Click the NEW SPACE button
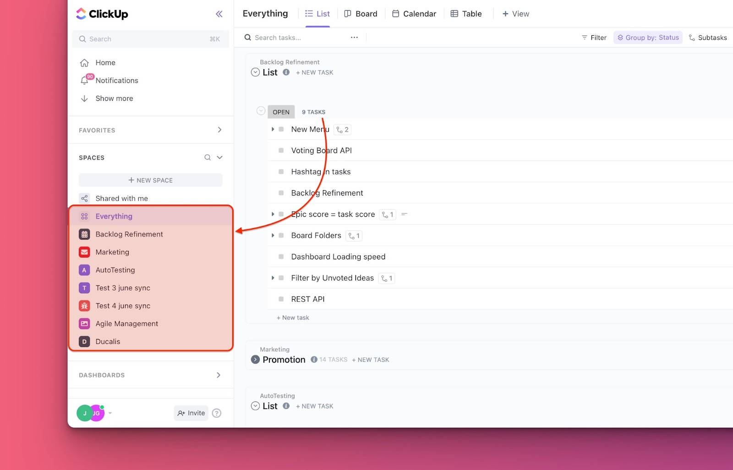Screen dimensions: 733x470 point(150,180)
